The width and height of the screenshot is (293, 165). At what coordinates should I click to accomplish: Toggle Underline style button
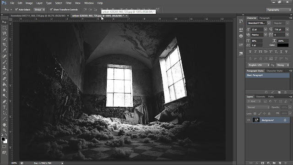(x=281, y=52)
